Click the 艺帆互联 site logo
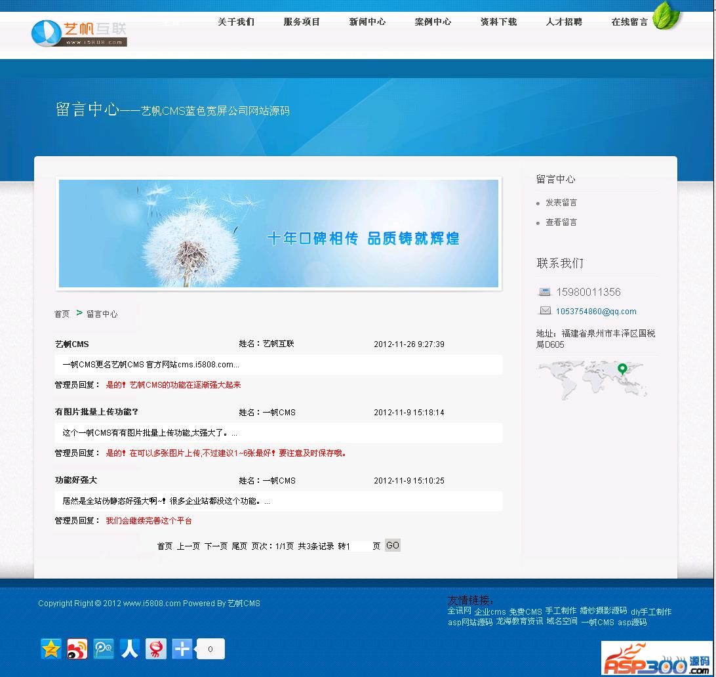Image resolution: width=716 pixels, height=677 pixels. tap(79, 33)
